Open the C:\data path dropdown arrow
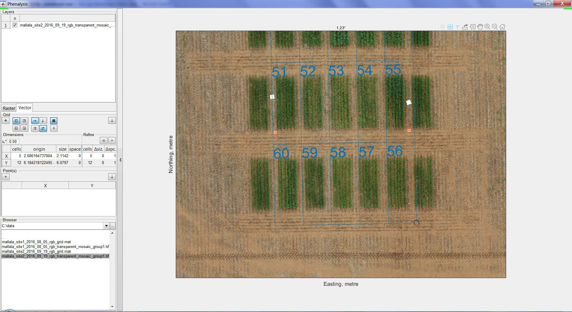Viewport: 572px width, 312px height. (106, 226)
